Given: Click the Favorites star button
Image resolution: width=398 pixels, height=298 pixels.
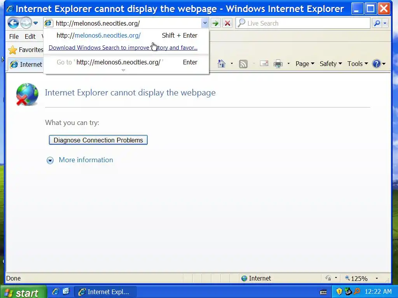Looking at the screenshot, I should point(26,50).
